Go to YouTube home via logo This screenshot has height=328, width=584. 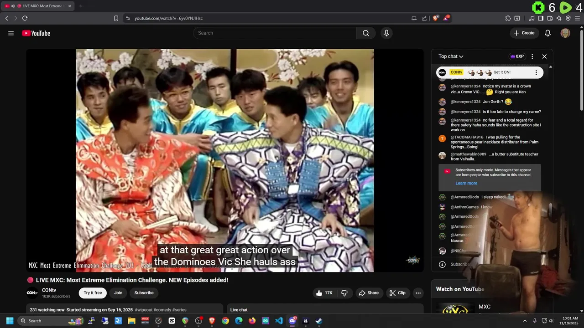tap(36, 33)
